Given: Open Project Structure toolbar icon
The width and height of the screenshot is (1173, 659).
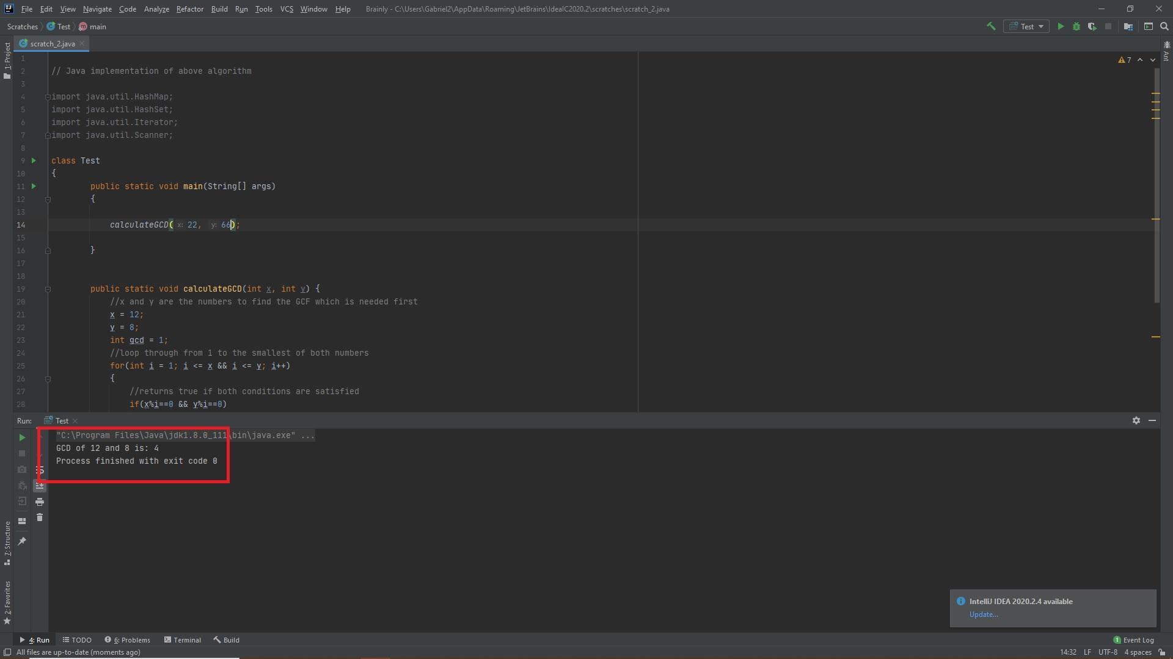Looking at the screenshot, I should tap(1128, 26).
